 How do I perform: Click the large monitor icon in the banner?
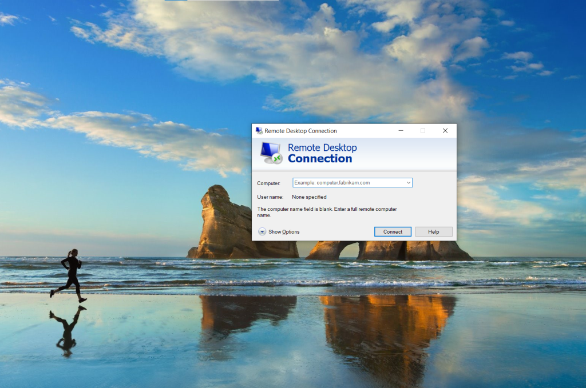271,153
